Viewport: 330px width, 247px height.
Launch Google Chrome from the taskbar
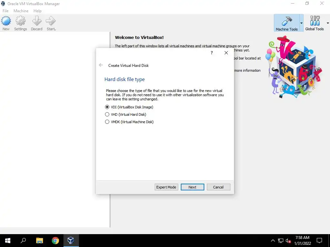[x=55, y=241]
